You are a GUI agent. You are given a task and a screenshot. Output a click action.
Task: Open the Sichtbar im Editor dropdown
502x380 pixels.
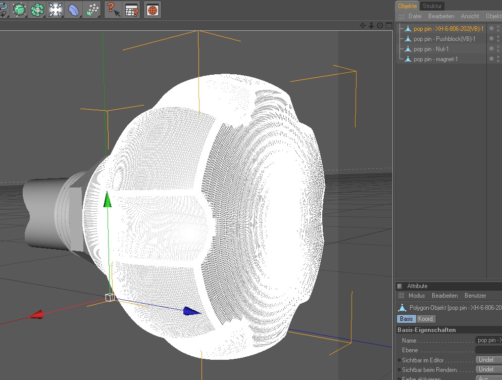tap(488, 360)
